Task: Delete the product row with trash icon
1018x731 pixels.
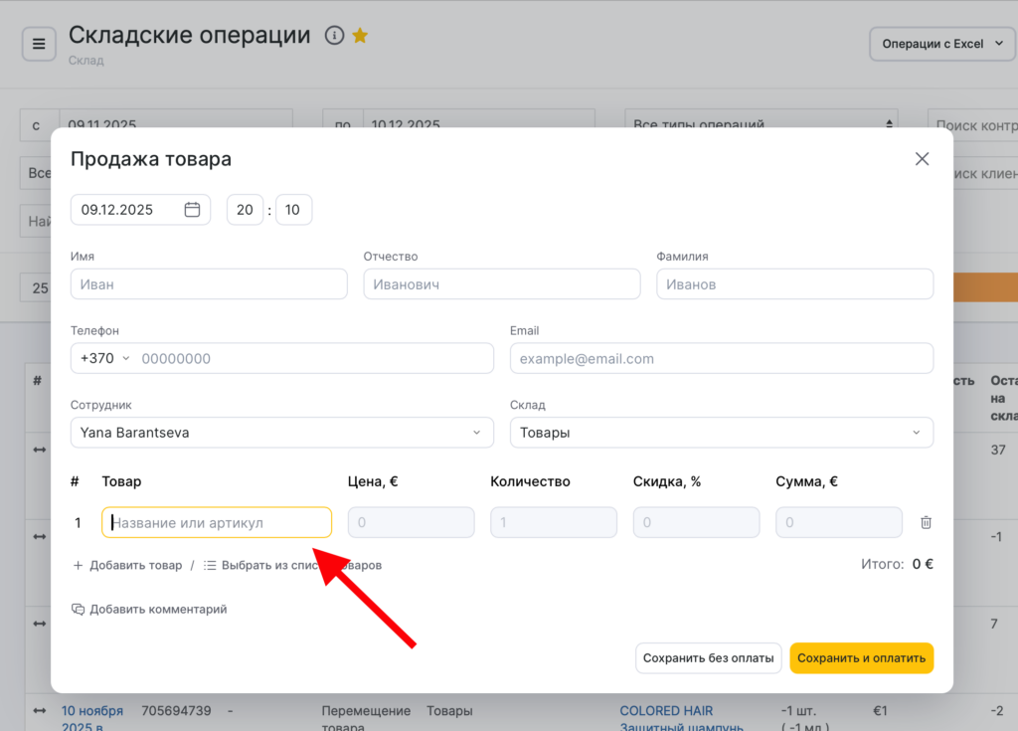Action: tap(926, 522)
